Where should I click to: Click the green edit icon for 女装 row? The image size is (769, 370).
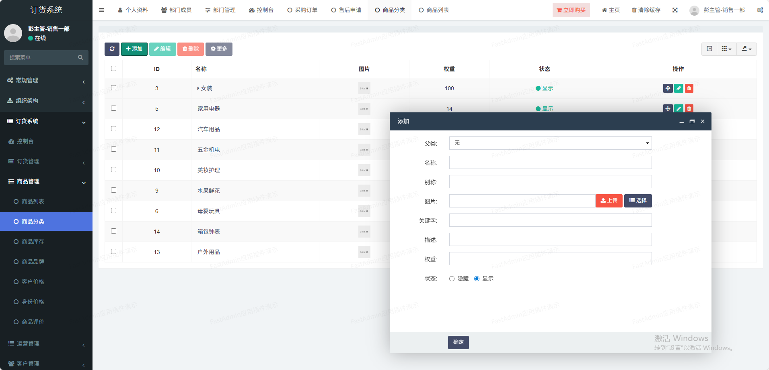[x=679, y=88]
